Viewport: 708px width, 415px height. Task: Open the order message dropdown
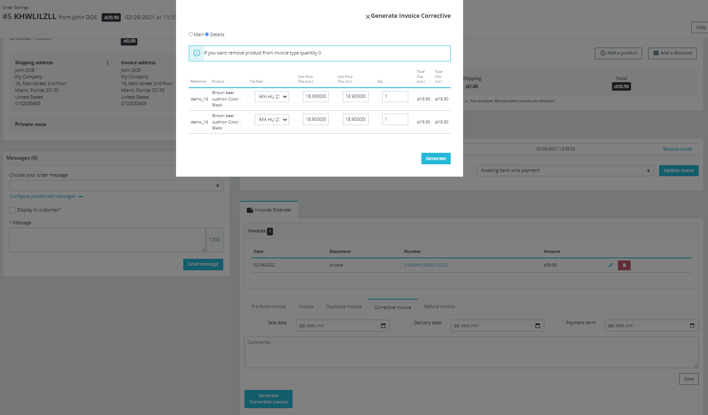[x=116, y=186]
